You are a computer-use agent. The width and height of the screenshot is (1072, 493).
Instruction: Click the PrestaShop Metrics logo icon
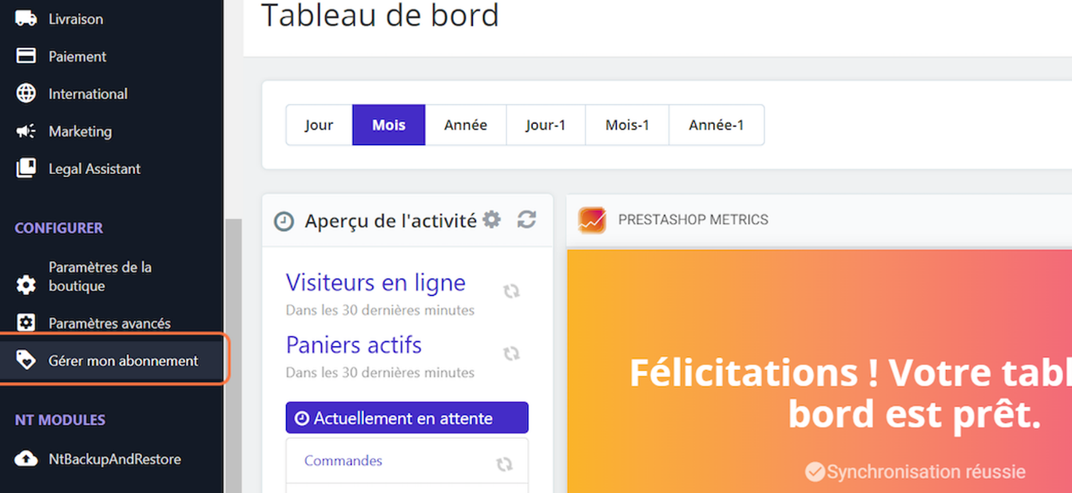click(592, 219)
